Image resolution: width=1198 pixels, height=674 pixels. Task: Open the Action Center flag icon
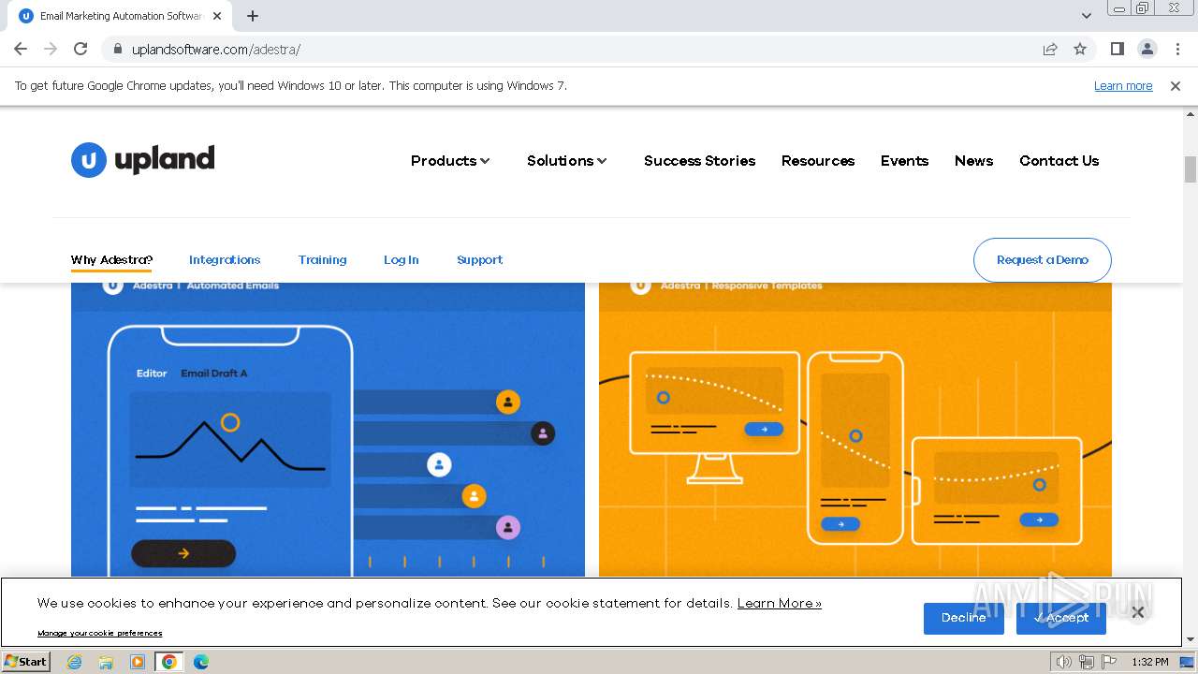tap(1109, 662)
